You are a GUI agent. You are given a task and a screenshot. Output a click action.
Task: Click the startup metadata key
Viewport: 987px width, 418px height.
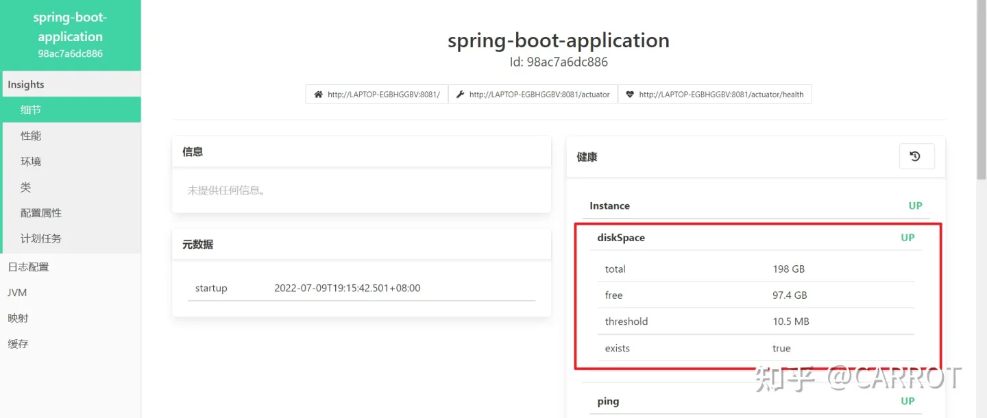click(211, 288)
